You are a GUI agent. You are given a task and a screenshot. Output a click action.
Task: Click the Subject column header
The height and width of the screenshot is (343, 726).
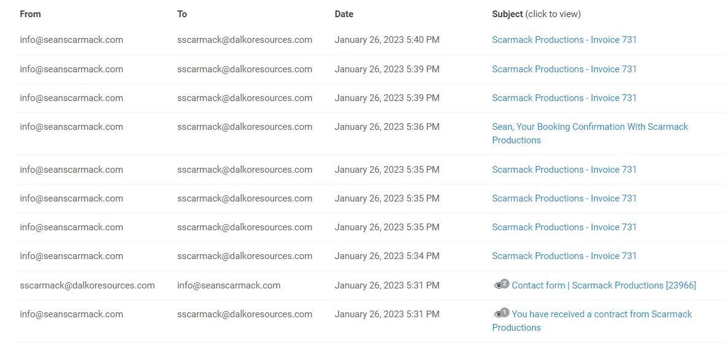click(x=507, y=14)
